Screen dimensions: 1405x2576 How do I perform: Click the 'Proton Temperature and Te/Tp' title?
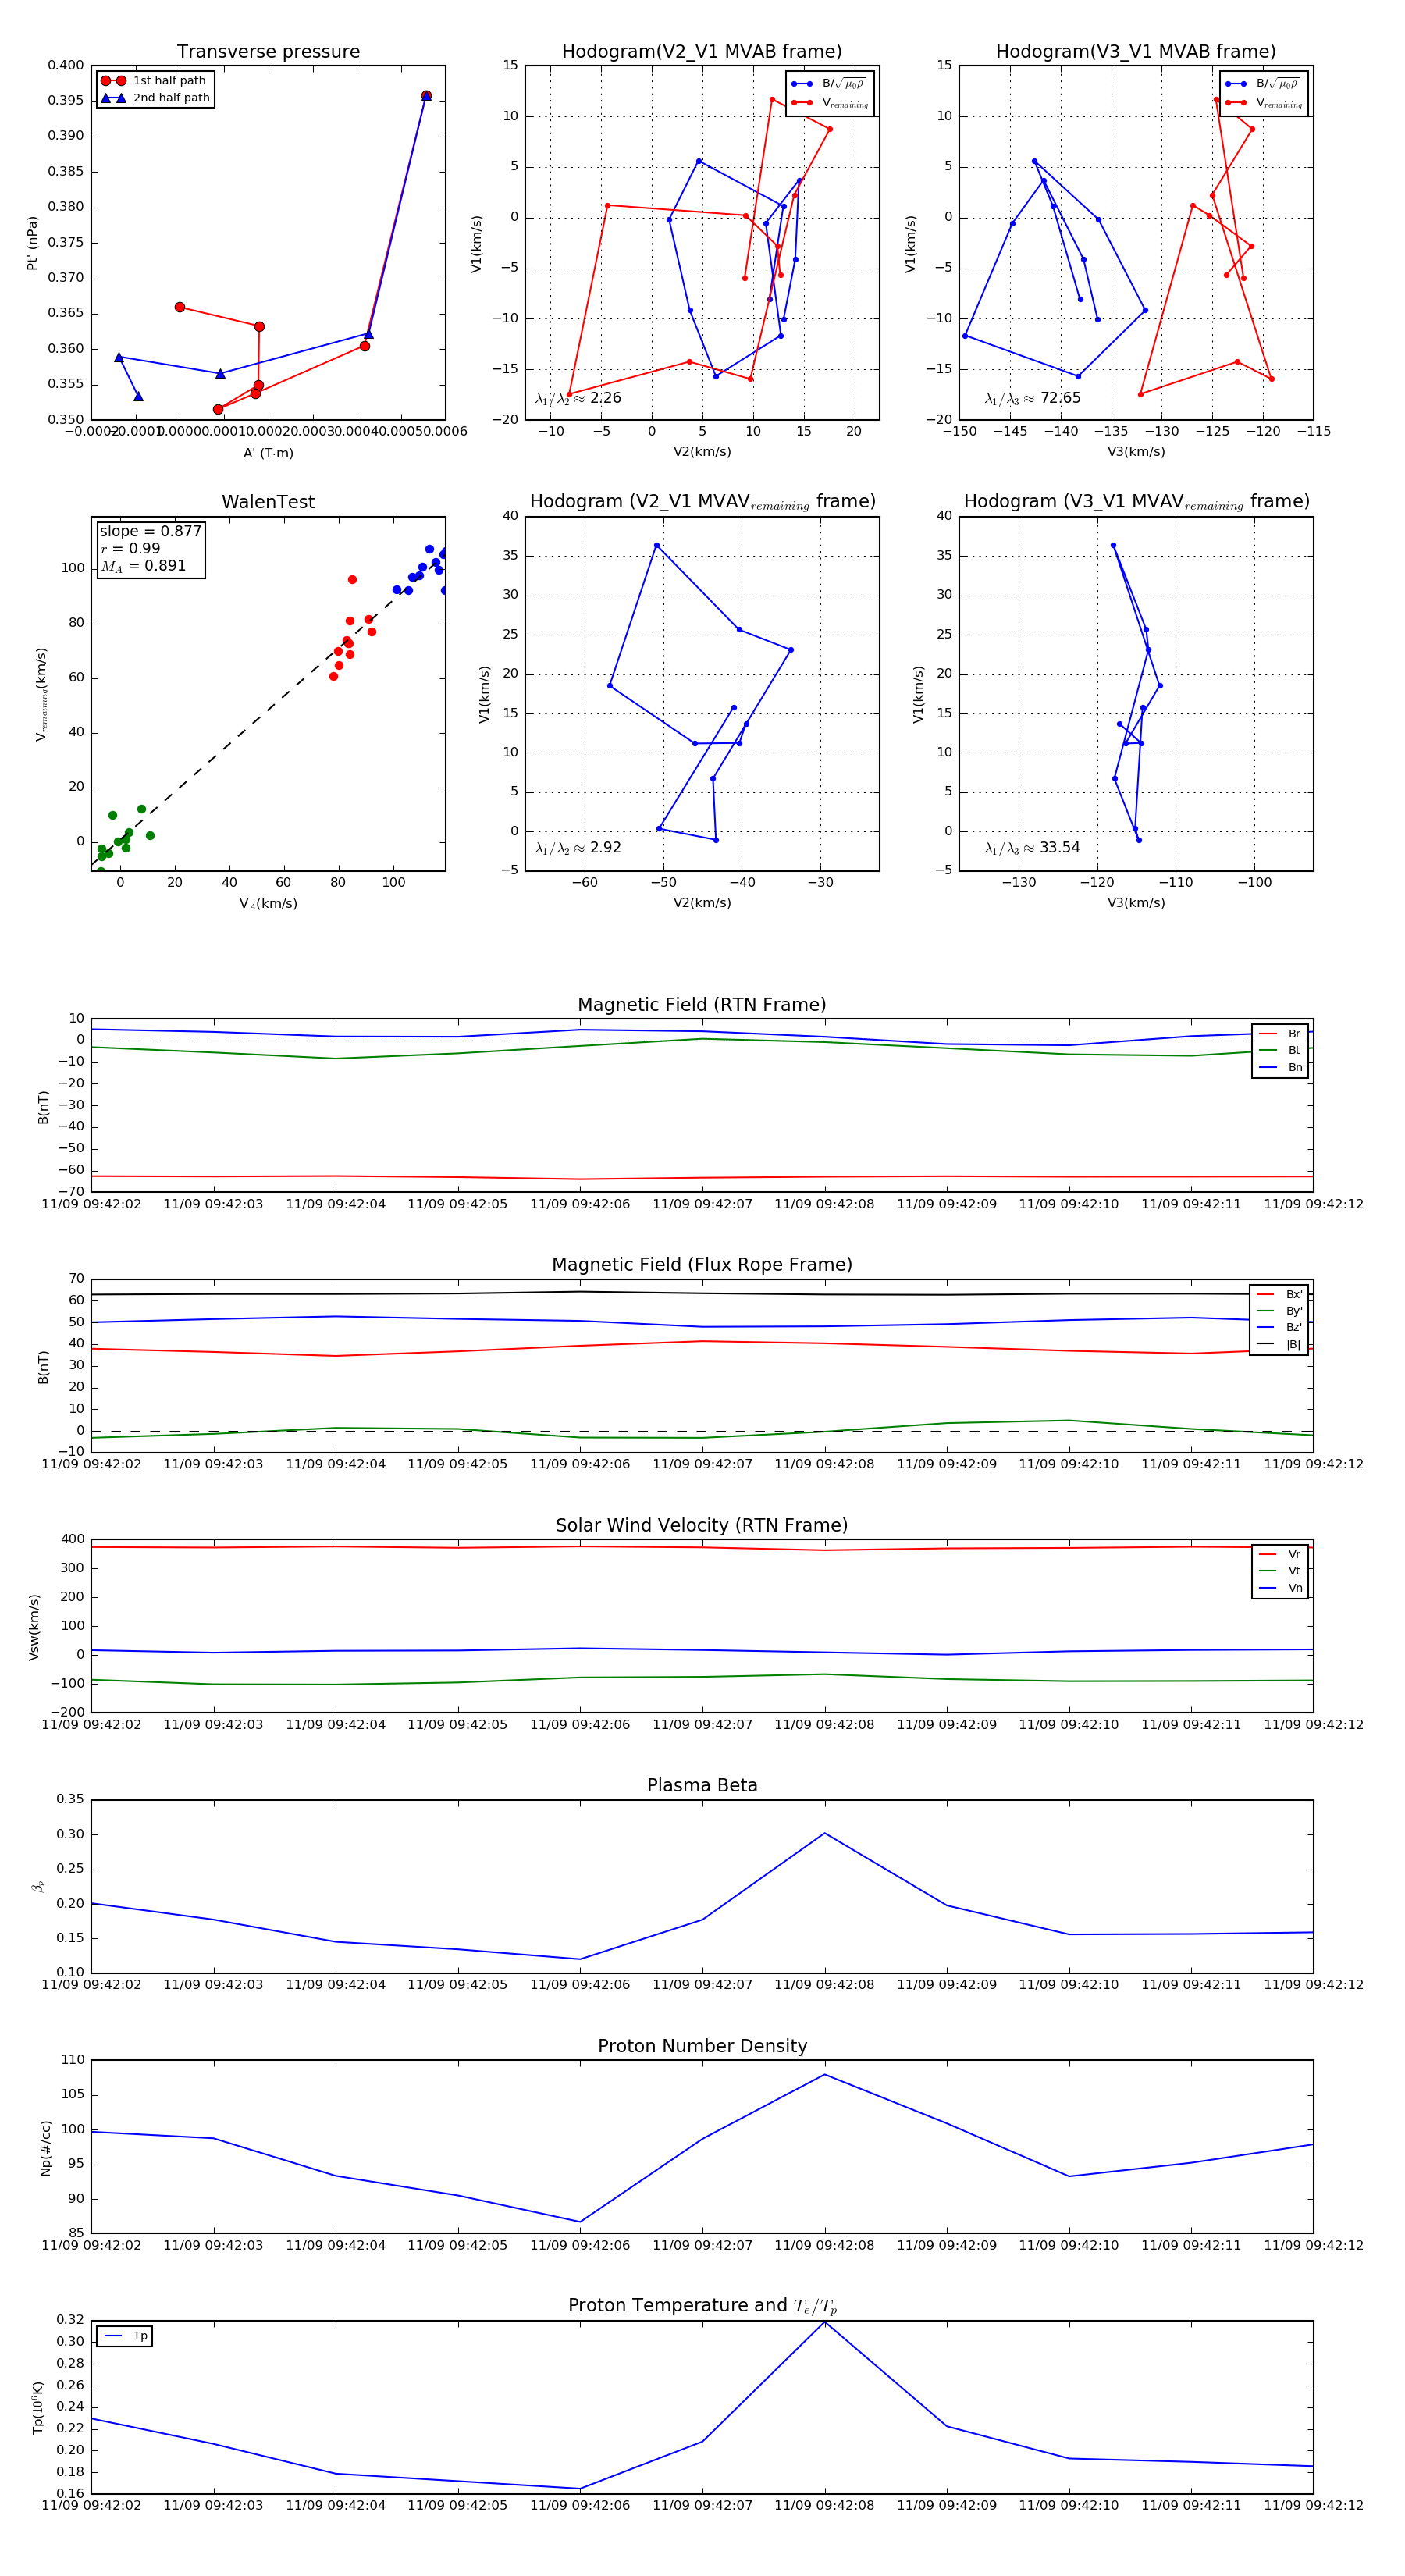tap(702, 2306)
